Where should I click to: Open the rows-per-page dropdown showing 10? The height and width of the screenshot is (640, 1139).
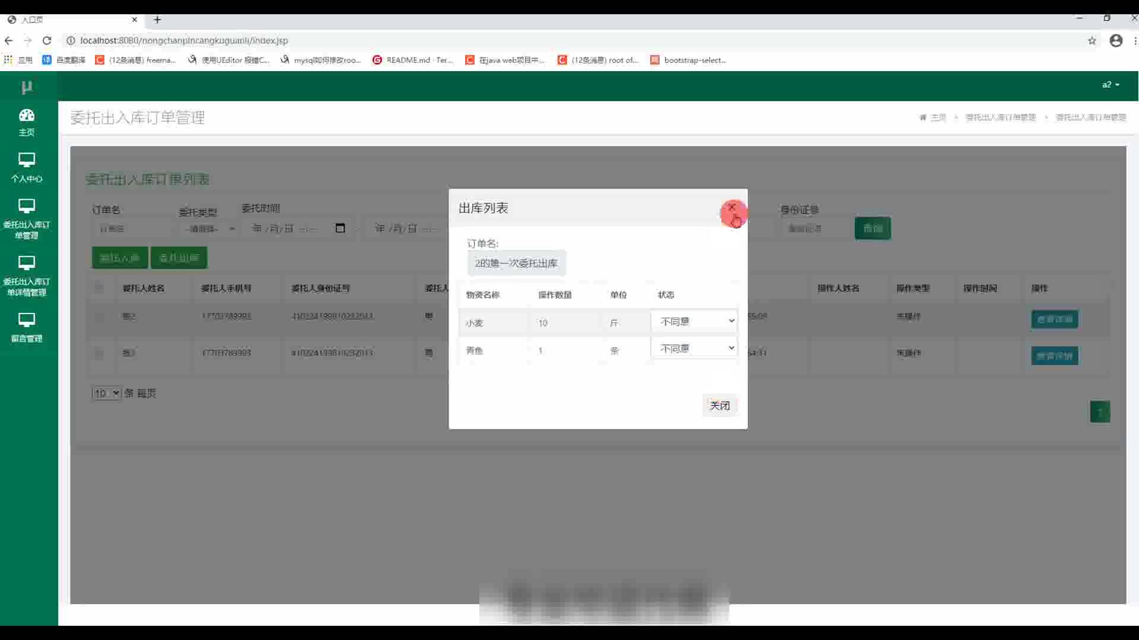point(106,393)
